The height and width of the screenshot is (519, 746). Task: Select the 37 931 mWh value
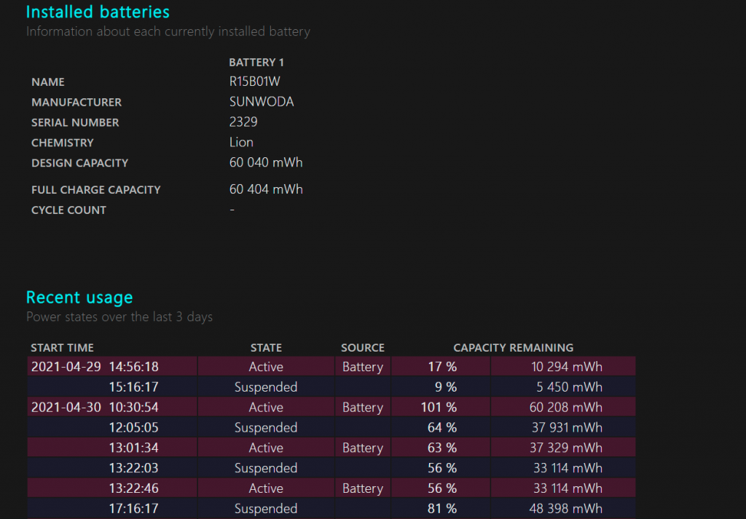point(567,428)
